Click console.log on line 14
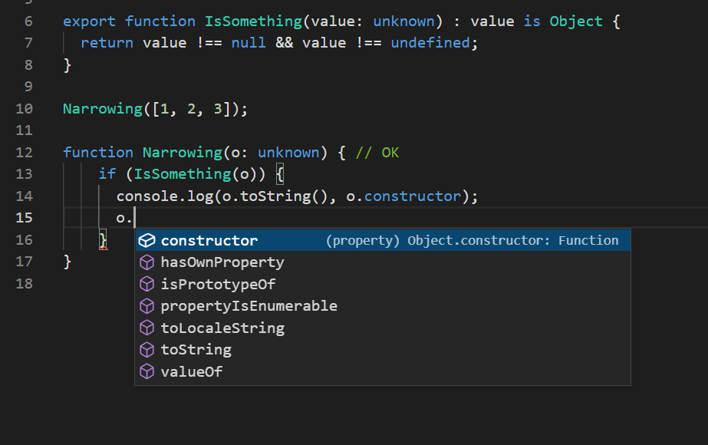The height and width of the screenshot is (445, 708). [165, 196]
